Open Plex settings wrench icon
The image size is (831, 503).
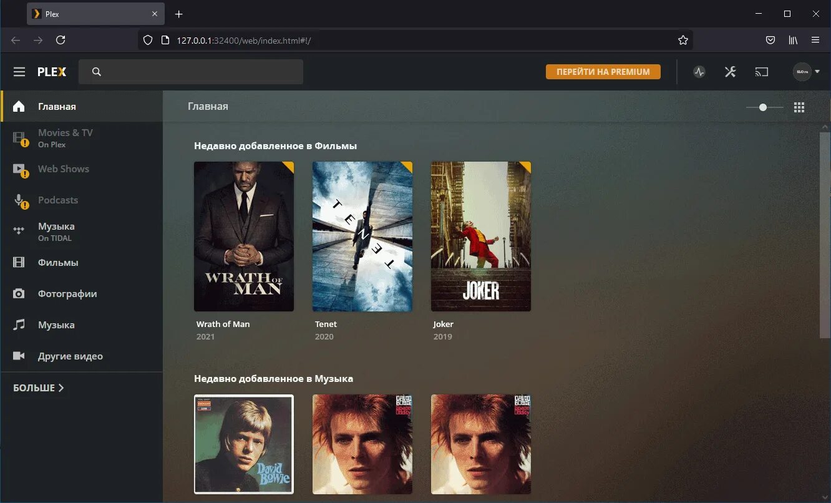[731, 72]
